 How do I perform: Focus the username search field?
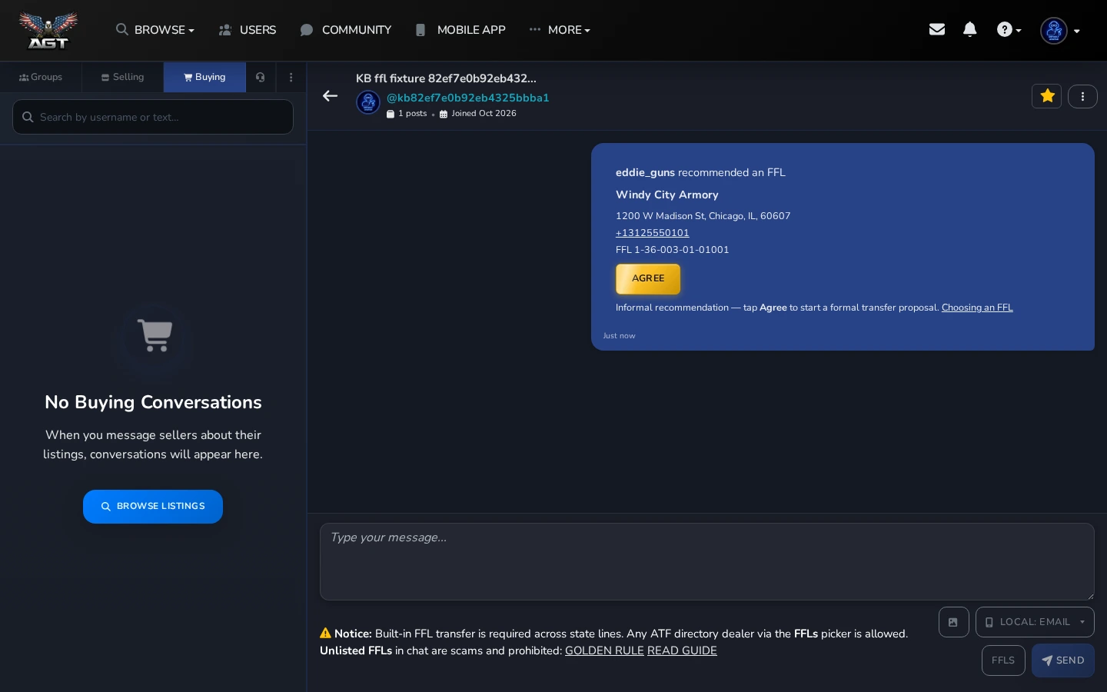[x=153, y=117]
